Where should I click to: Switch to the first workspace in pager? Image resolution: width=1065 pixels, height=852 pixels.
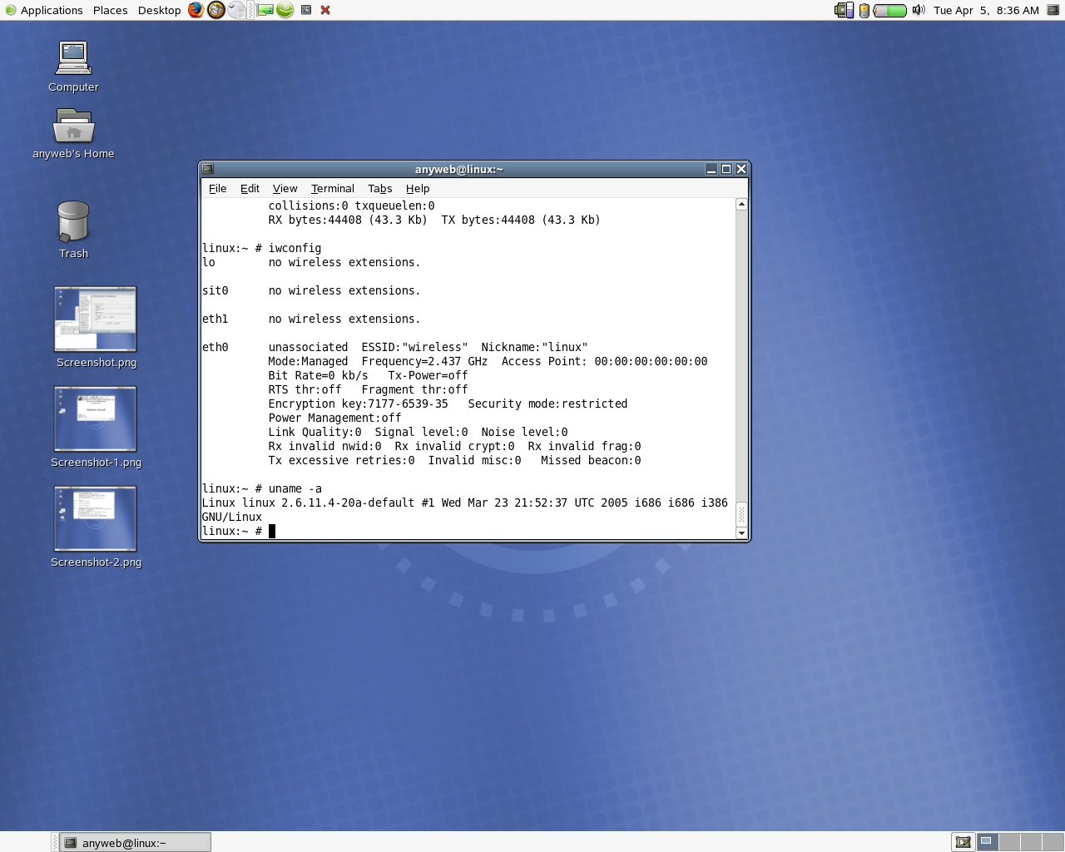point(988,842)
